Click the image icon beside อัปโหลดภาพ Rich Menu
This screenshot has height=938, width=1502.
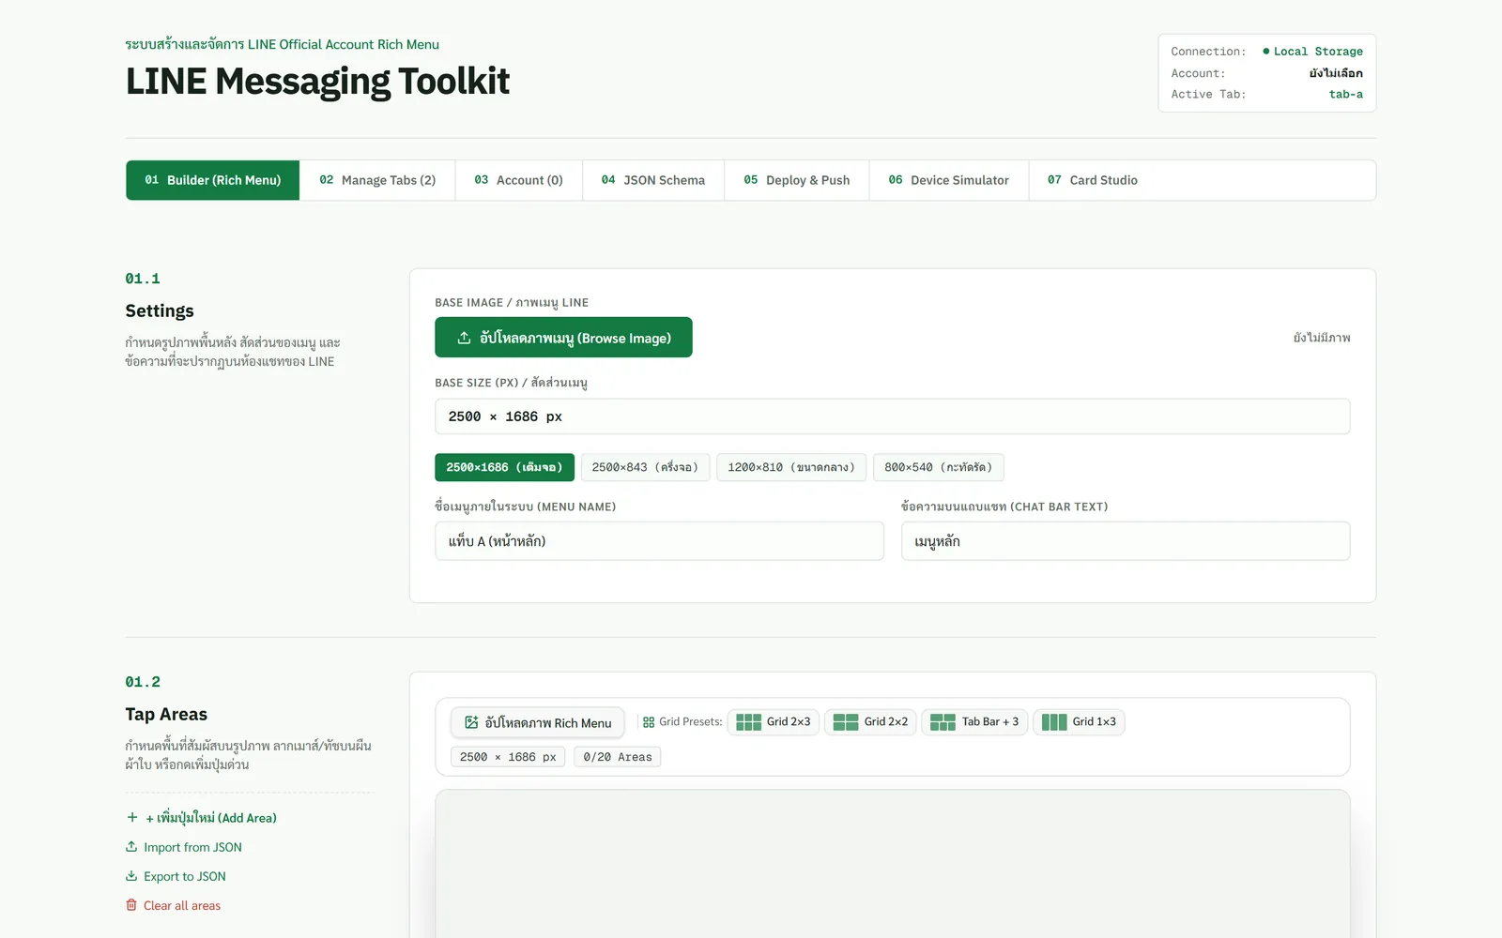(471, 722)
